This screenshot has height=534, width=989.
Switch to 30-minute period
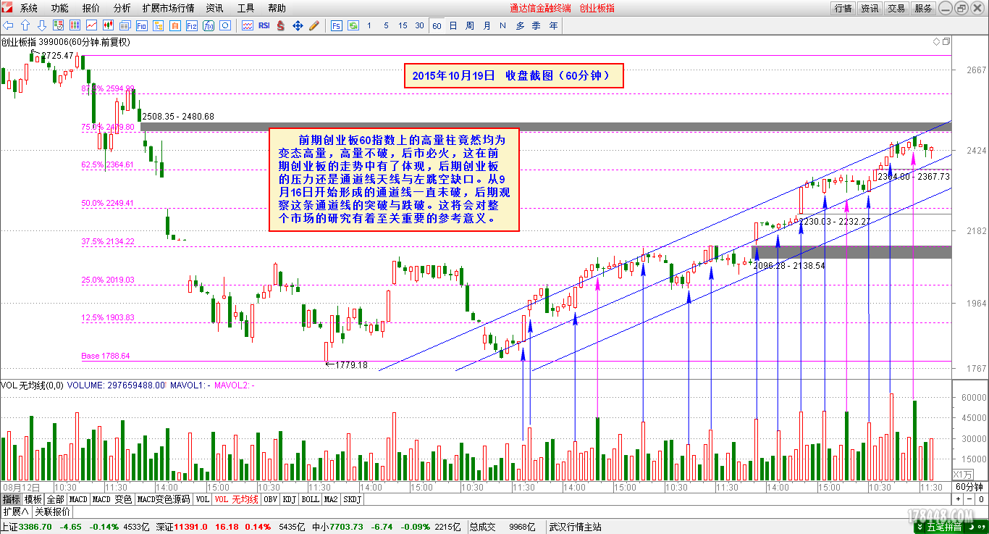pos(419,25)
